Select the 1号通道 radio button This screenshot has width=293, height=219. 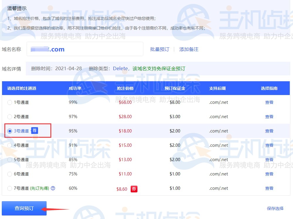click(10, 102)
